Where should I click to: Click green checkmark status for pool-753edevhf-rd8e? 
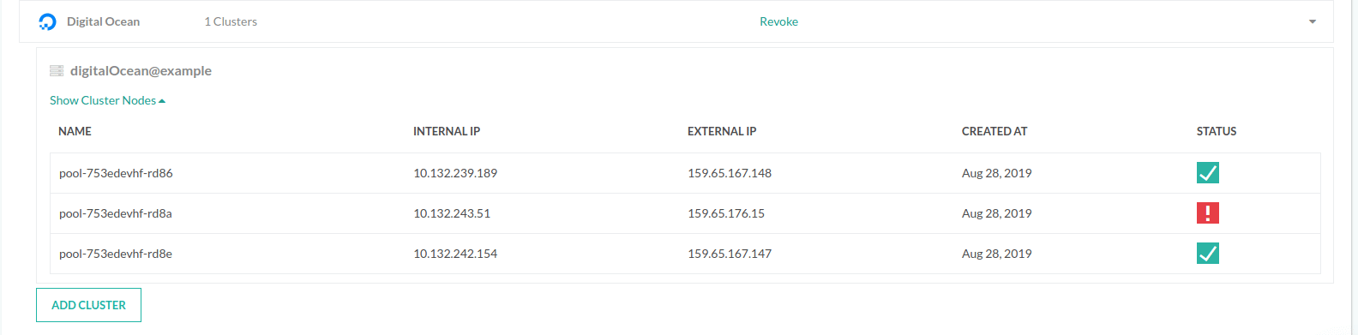tap(1207, 254)
